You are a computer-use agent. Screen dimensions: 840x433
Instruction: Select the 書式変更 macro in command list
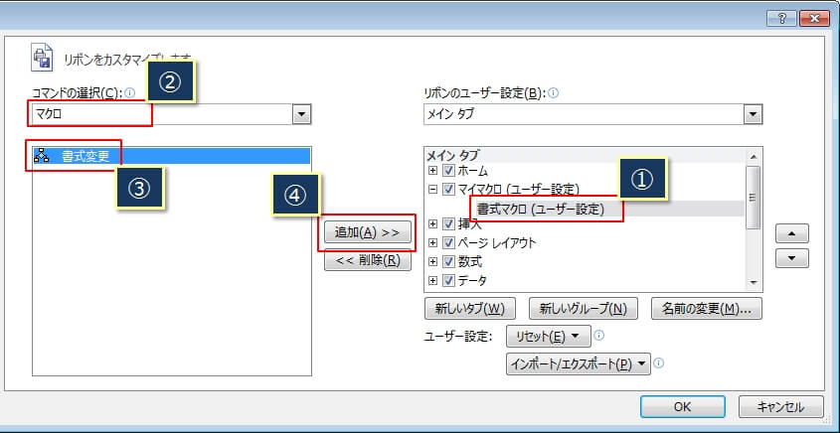tap(84, 156)
